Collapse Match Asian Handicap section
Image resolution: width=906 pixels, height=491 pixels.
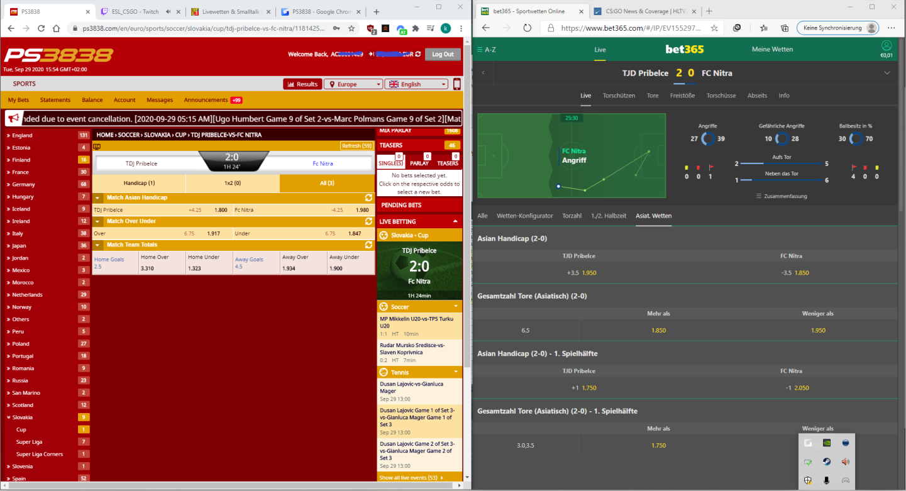pyautogui.click(x=98, y=197)
